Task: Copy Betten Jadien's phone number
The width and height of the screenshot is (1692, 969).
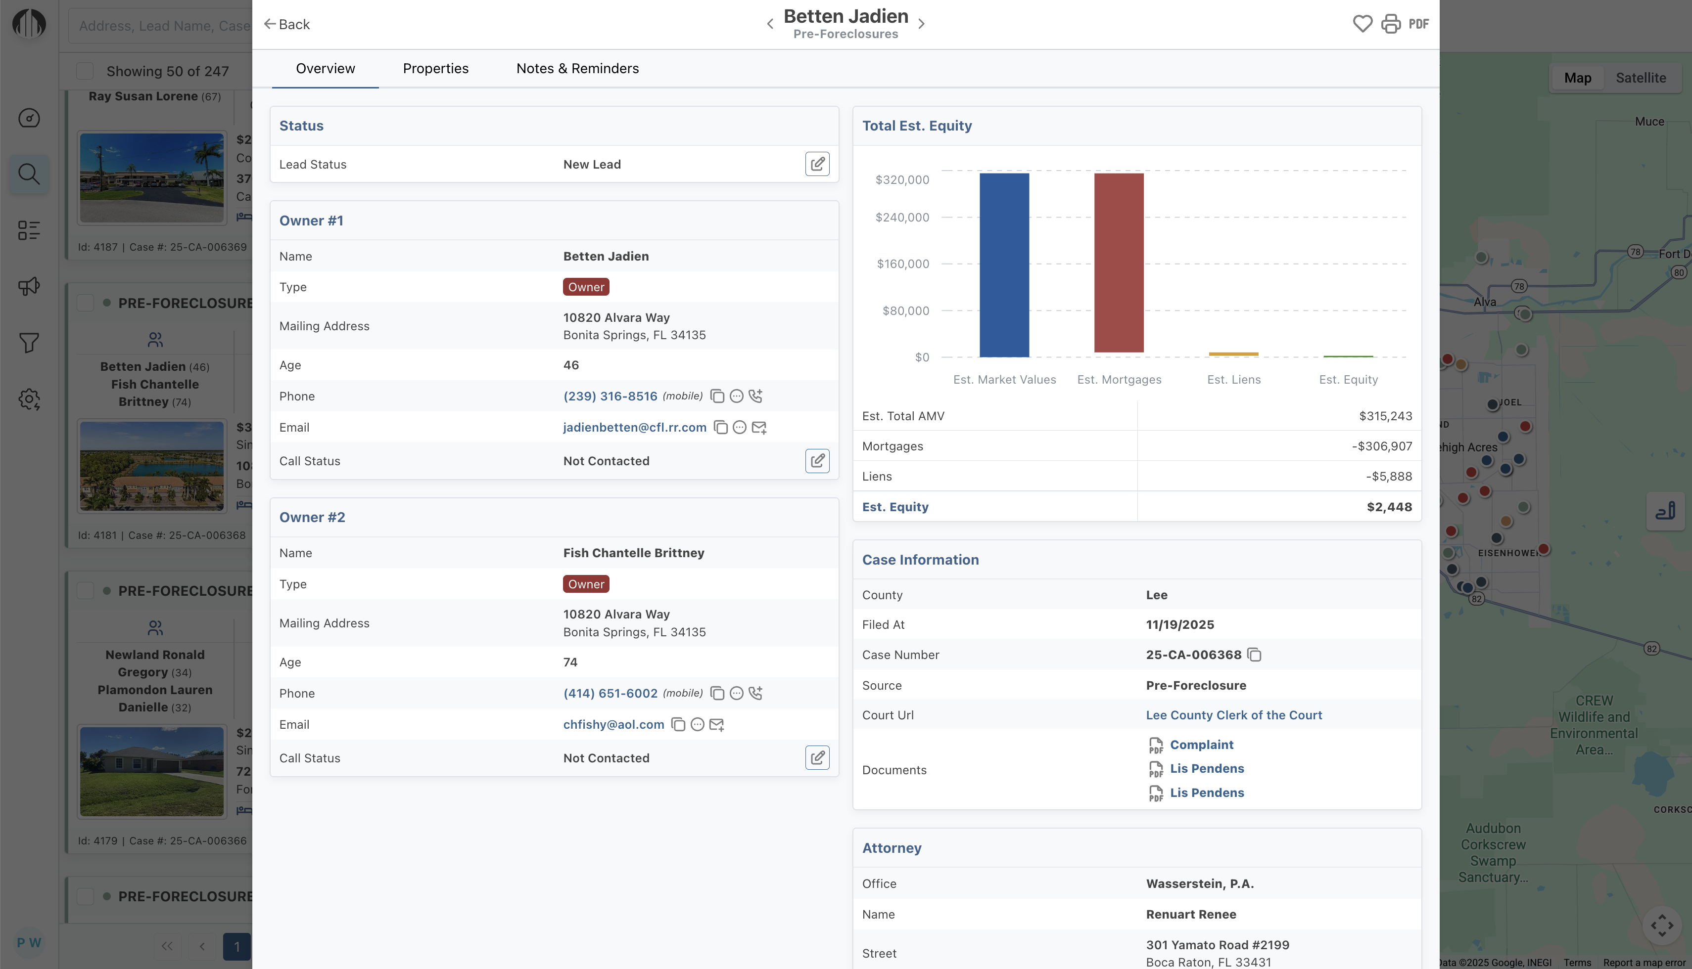Action: pyautogui.click(x=717, y=396)
